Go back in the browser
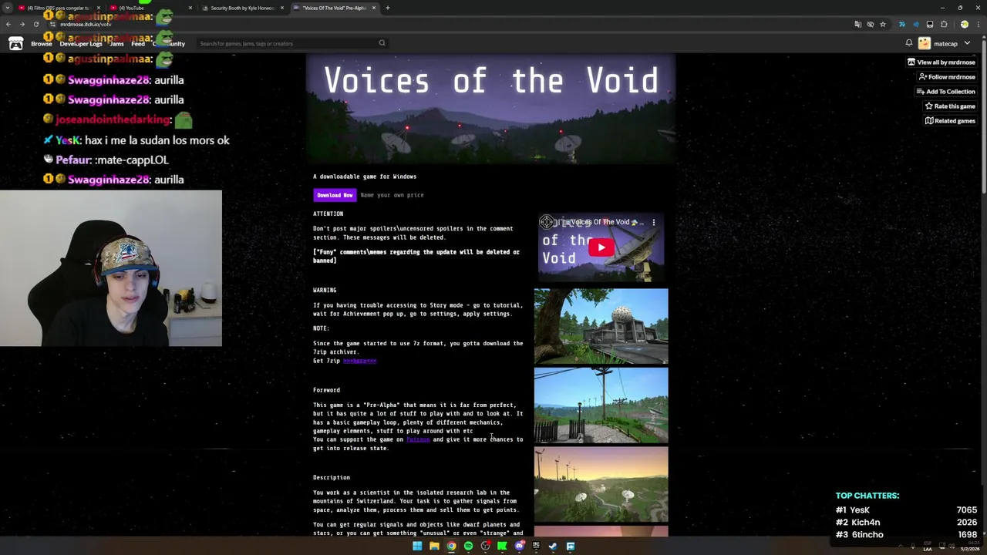The width and height of the screenshot is (987, 555). 8,24
